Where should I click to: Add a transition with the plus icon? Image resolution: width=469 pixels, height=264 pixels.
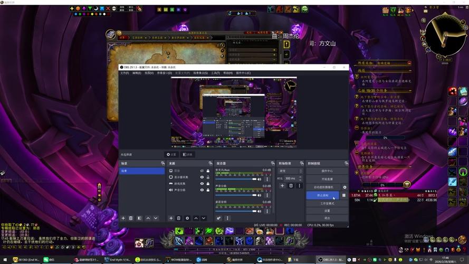[x=282, y=185]
